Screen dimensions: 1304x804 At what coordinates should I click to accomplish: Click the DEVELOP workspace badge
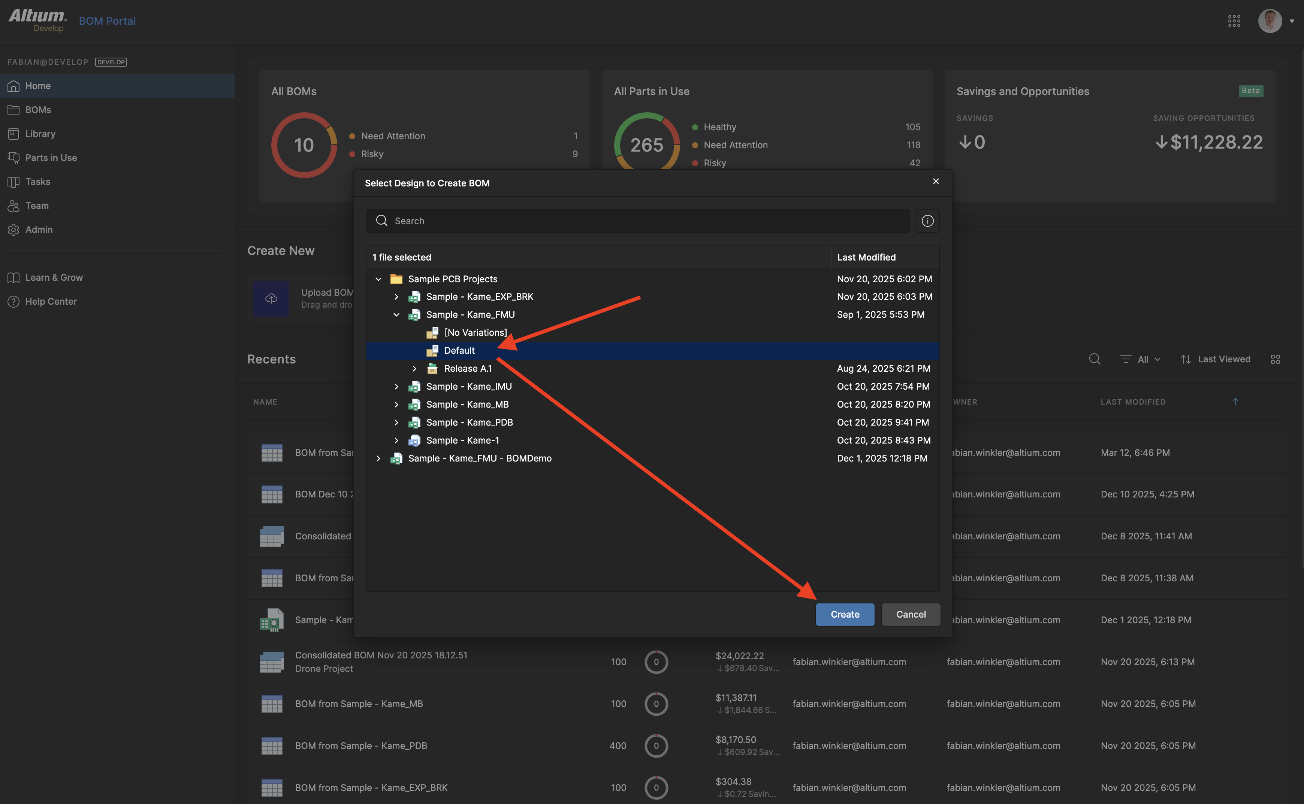[111, 62]
